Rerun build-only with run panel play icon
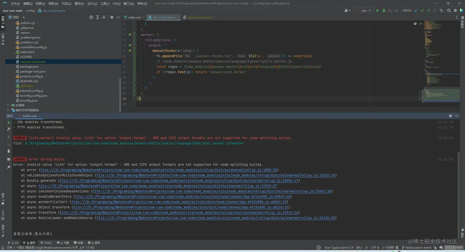Screen dimensions: 465x252 [9, 122]
